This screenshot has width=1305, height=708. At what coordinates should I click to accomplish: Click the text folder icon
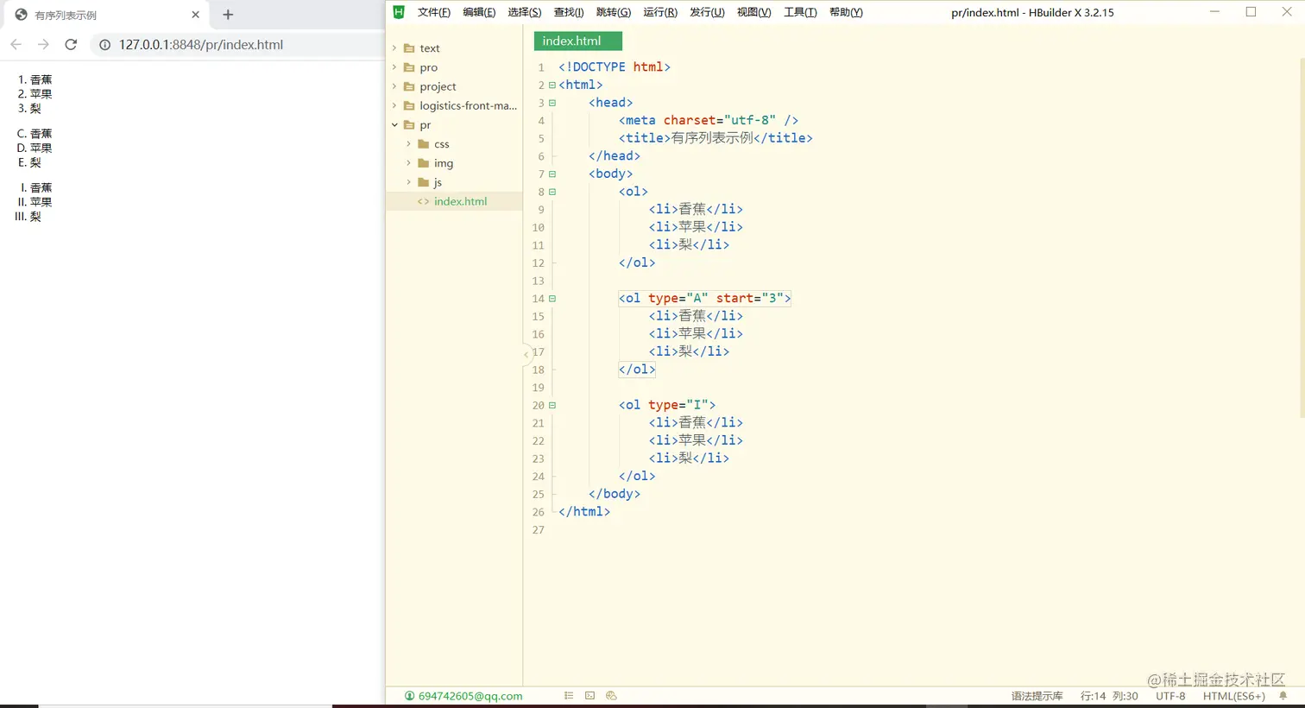pos(409,48)
